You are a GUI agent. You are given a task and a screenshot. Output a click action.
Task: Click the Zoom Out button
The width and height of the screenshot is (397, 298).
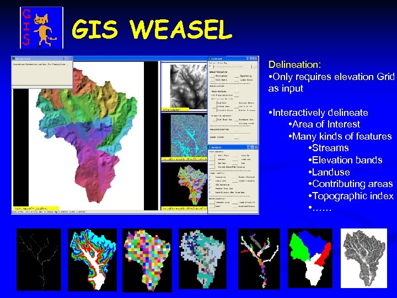point(235,159)
